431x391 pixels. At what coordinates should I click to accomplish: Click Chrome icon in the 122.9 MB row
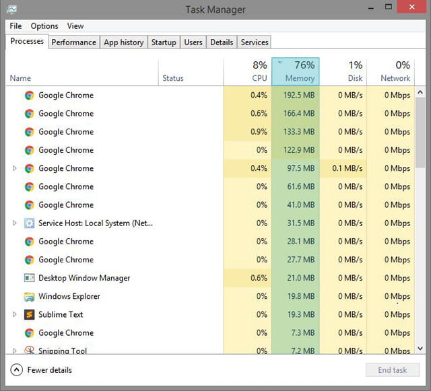pos(29,150)
